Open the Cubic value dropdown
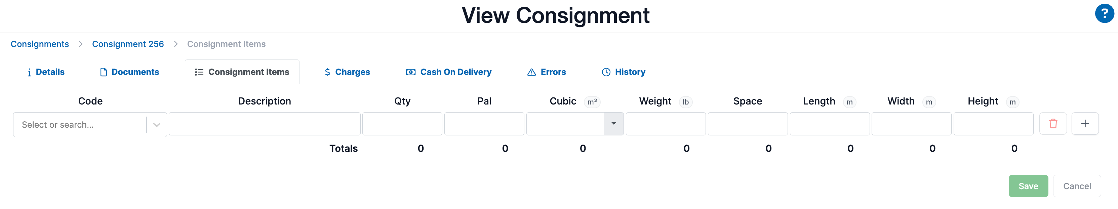Viewport: 1118px width, 209px height. pyautogui.click(x=614, y=124)
